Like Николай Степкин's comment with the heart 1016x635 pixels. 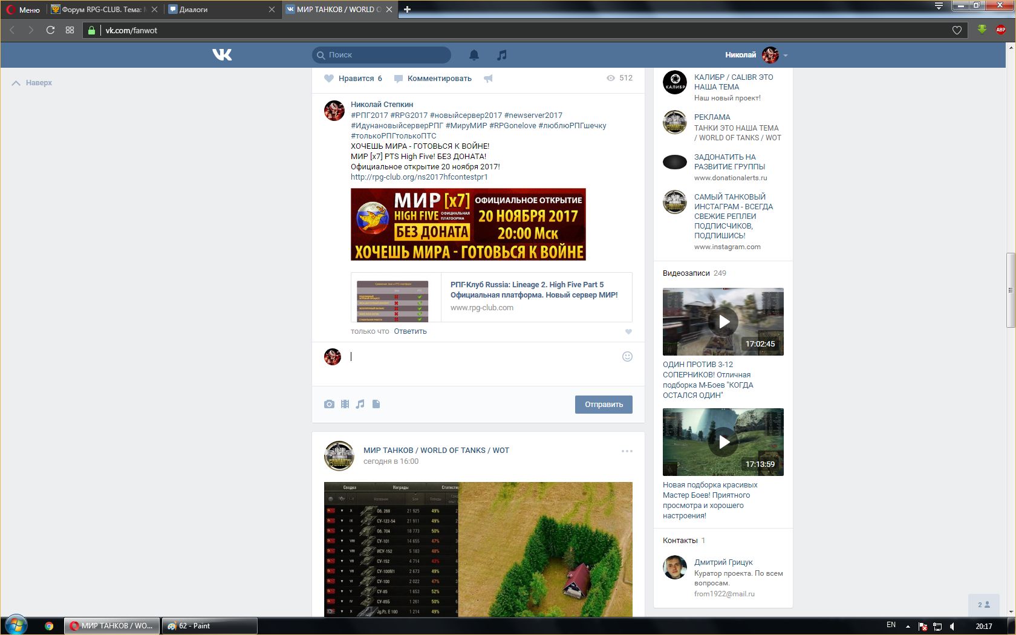pos(628,331)
